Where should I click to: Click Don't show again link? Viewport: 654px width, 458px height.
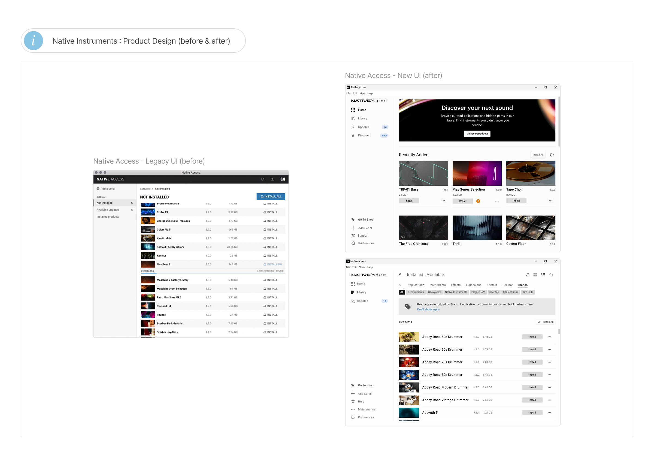(x=428, y=309)
